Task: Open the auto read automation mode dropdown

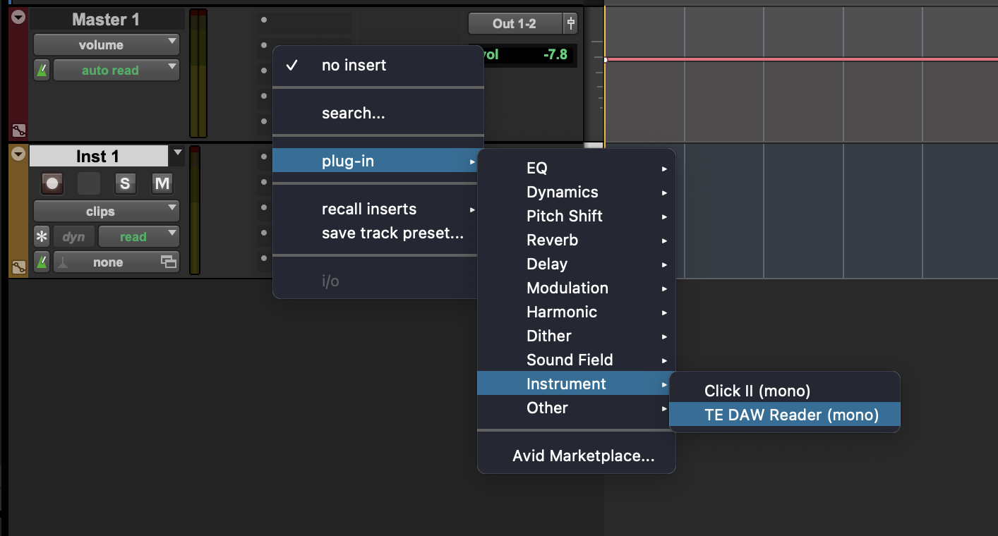Action: tap(116, 71)
